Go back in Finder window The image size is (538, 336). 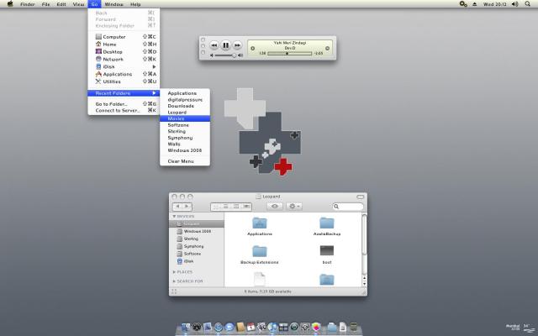[x=177, y=207]
